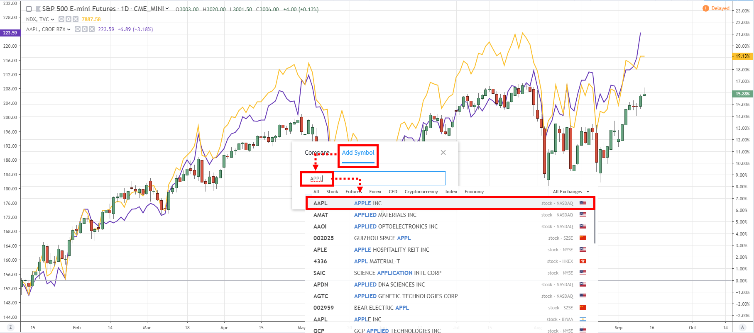754x333 pixels.
Task: Click the orange Delayed warning icon
Action: pos(705,8)
